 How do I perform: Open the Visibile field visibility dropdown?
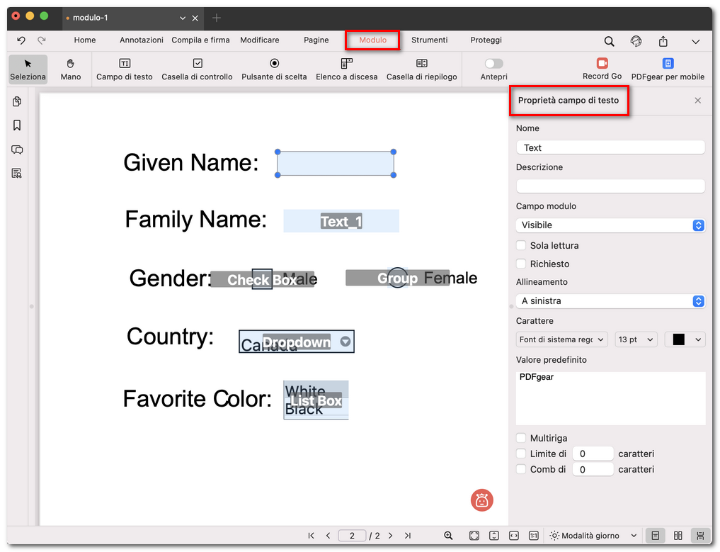point(610,225)
